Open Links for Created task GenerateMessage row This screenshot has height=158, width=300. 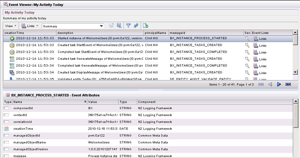coord(260,59)
